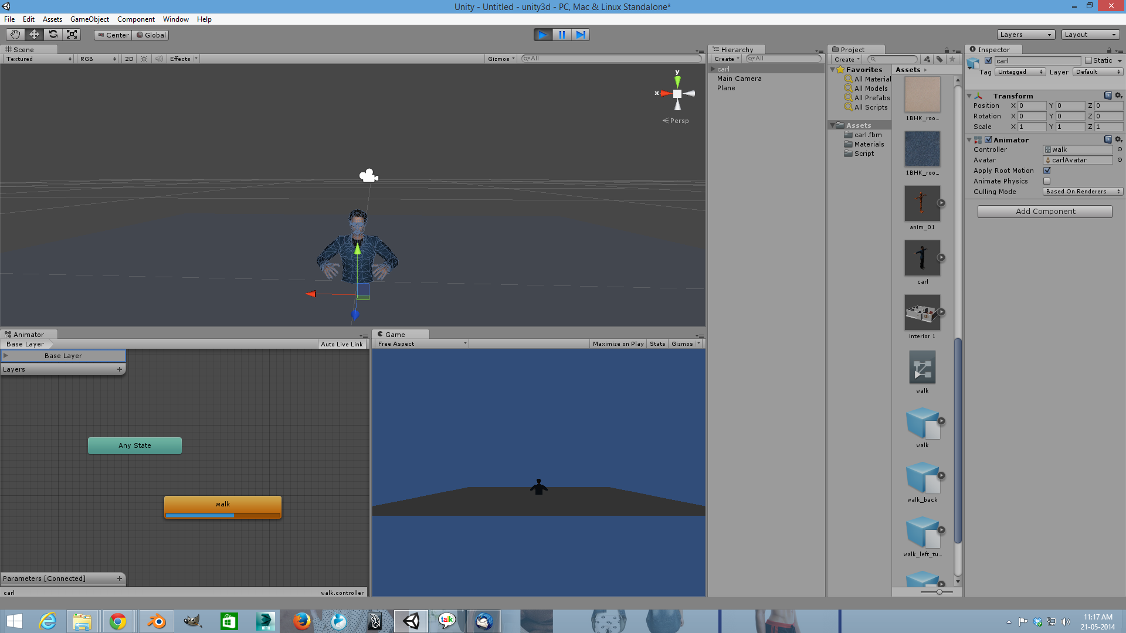Open the Textured draw mode dropdown
This screenshot has height=633, width=1126.
(39, 59)
